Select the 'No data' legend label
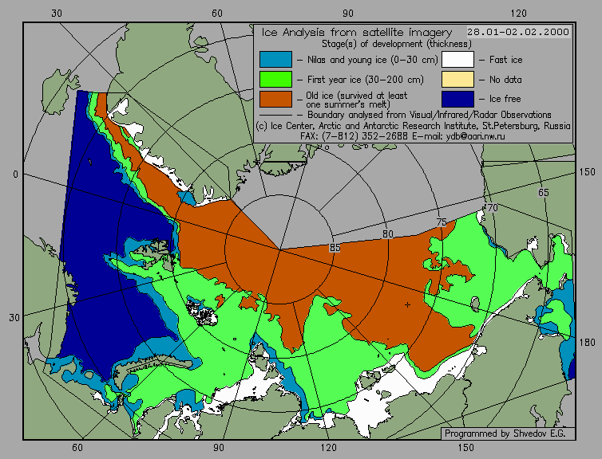This screenshot has width=602, height=459. 505,80
